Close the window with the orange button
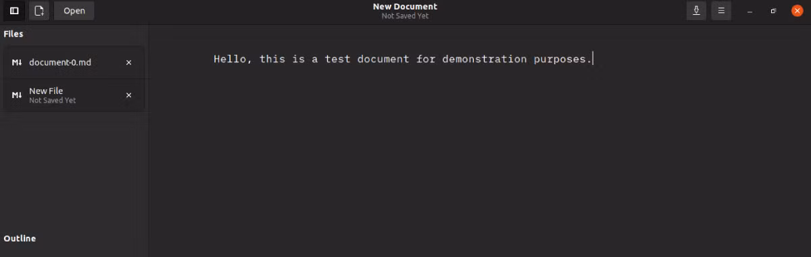 tap(797, 11)
